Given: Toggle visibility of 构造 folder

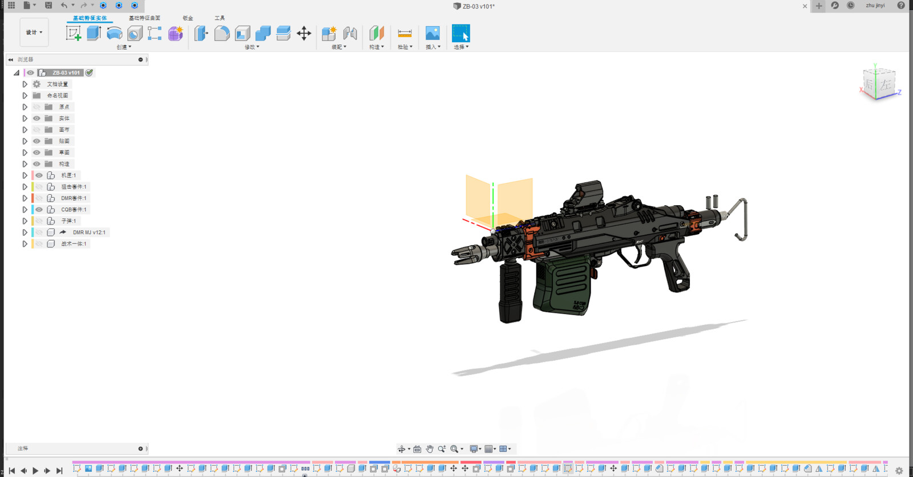Looking at the screenshot, I should point(37,164).
